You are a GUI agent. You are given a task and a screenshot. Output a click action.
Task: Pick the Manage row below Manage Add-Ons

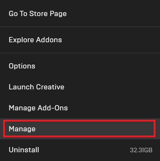tap(80, 129)
